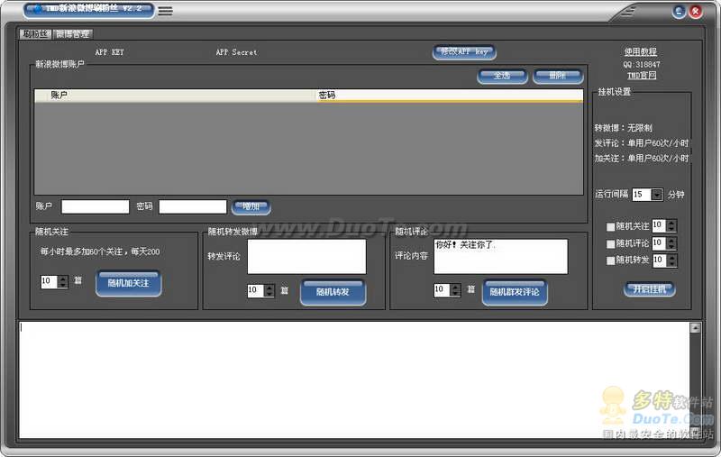Viewport: 721px width, 457px height.
Task: Click the 删除 button
Action: tap(557, 76)
